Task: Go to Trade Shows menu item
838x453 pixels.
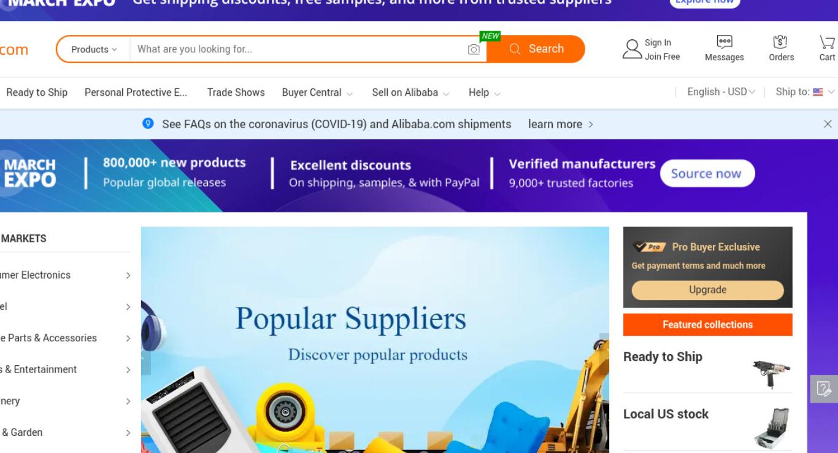Action: 236,93
